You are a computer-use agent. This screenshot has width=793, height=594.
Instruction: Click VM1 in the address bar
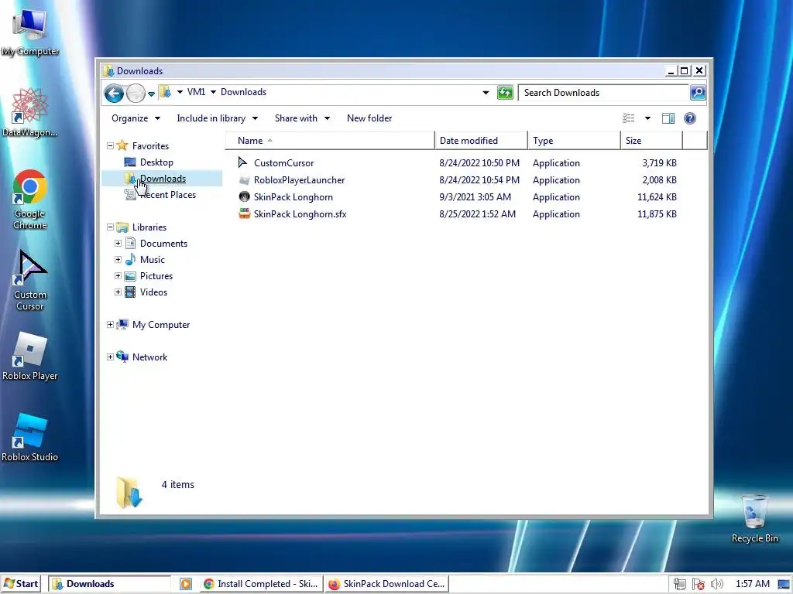point(196,92)
